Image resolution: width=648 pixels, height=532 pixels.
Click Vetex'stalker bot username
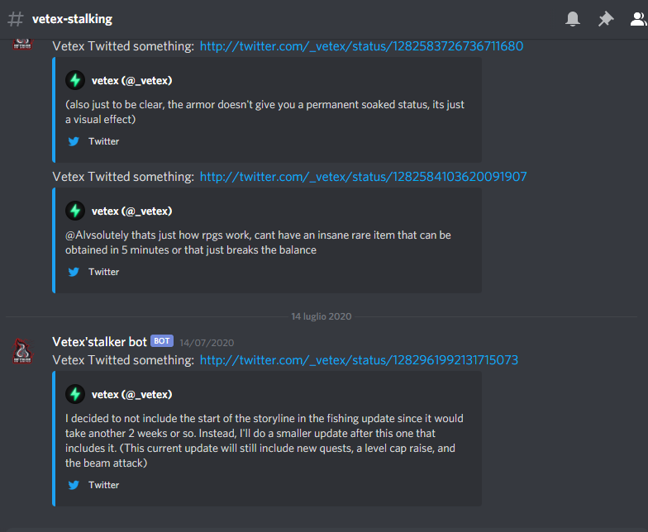tap(99, 342)
